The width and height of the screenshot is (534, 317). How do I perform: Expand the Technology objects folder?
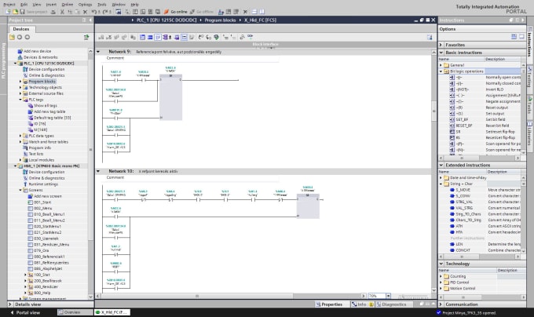(x=20, y=87)
